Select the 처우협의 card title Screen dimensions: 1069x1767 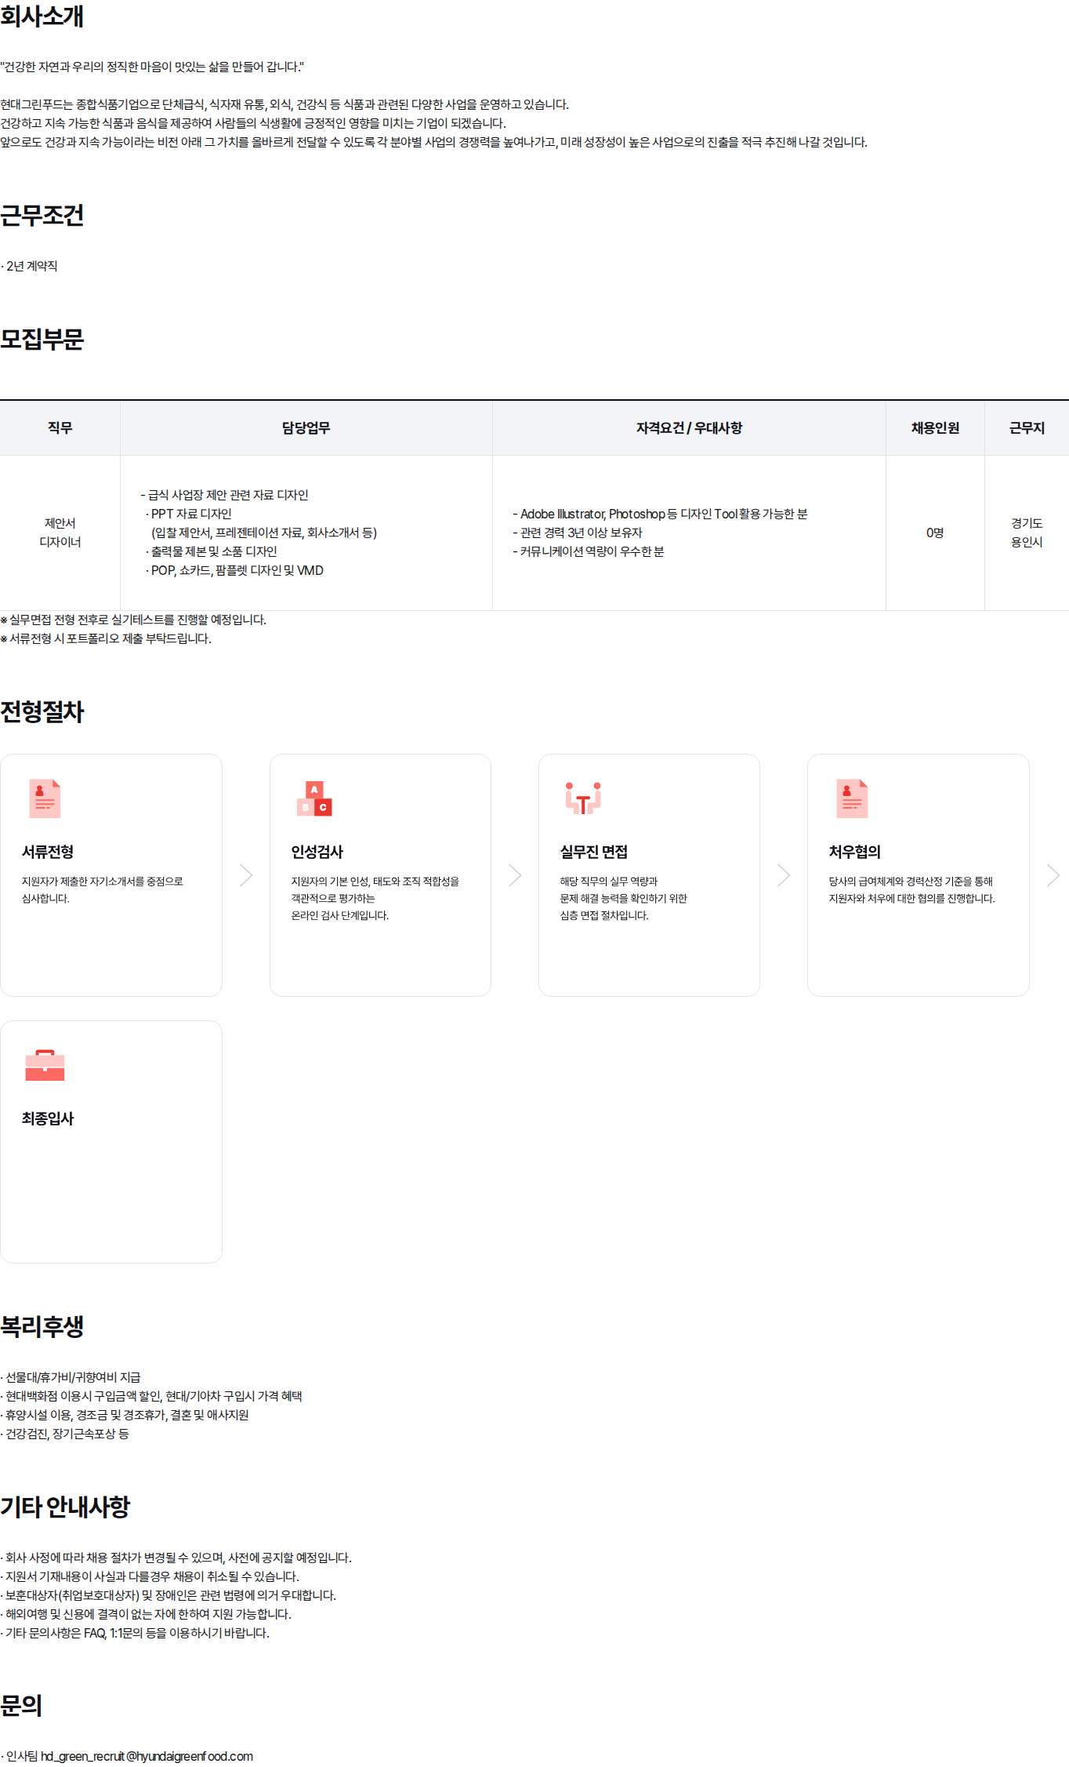854,852
